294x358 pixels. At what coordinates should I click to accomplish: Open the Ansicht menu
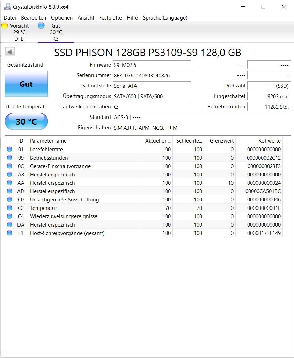[x=86, y=17]
